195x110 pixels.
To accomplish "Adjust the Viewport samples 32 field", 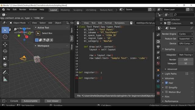I will coord(186,63).
